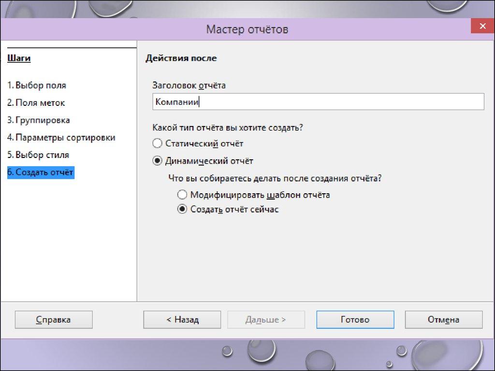
Task: Cancel the wizard with Отмена
Action: pyautogui.click(x=443, y=320)
